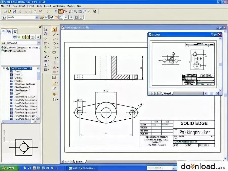This screenshot has width=228, height=171.
Task: Switch to the middle Library tab icon
Action: pyautogui.click(x=9, y=31)
